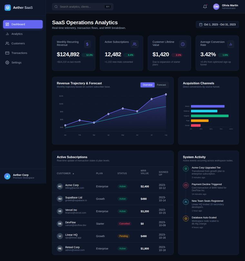Click the SU avatar for SupaBase Ltd
The image size is (245, 261).
tap(60, 199)
